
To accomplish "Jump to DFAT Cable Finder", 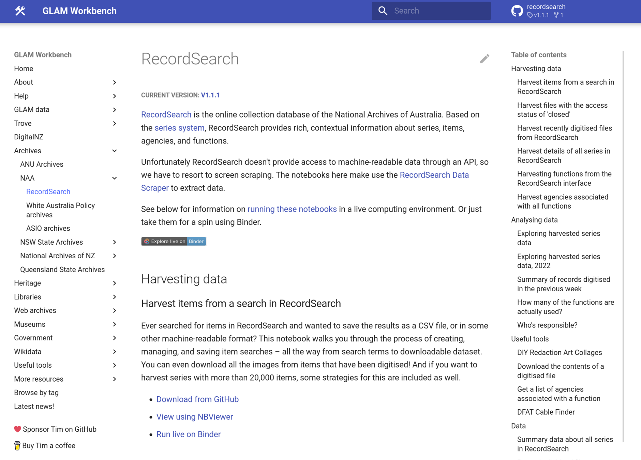I will click(546, 412).
